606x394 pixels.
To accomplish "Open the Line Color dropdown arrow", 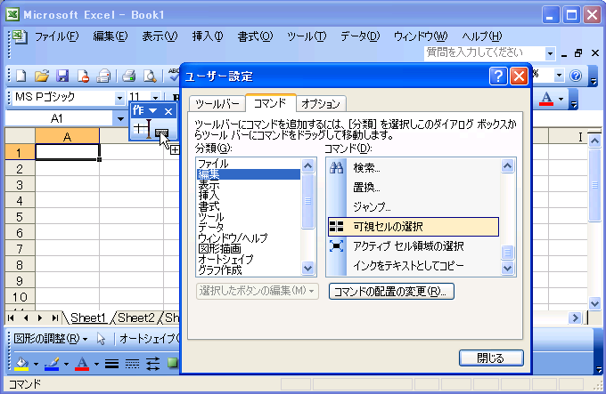I will 66,364.
